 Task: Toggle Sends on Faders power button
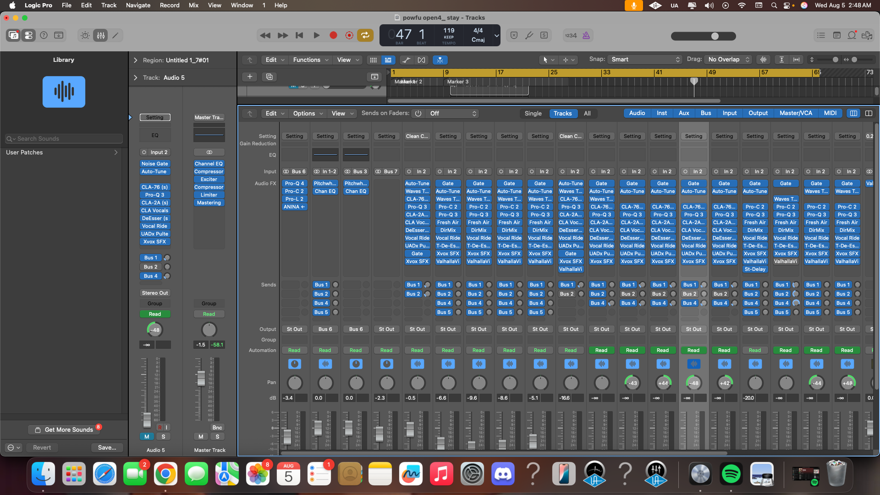click(418, 113)
